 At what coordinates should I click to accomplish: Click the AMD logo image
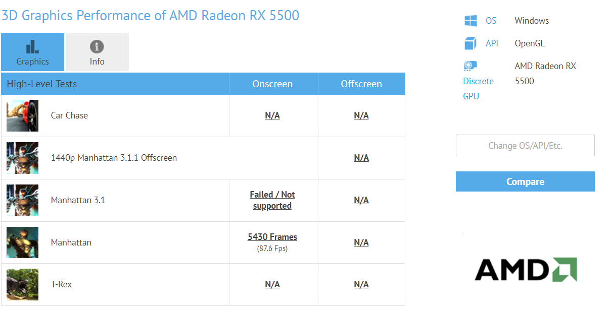click(526, 270)
